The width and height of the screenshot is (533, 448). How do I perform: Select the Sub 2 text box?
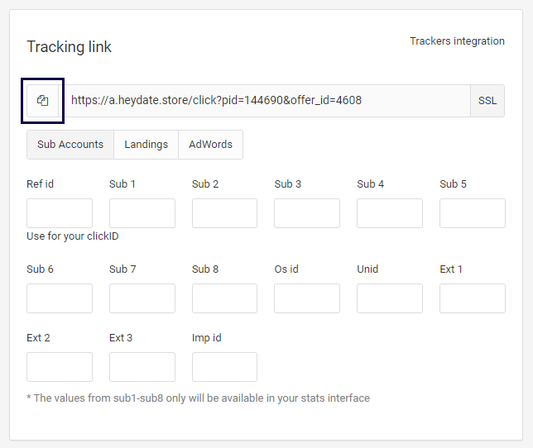pyautogui.click(x=224, y=213)
